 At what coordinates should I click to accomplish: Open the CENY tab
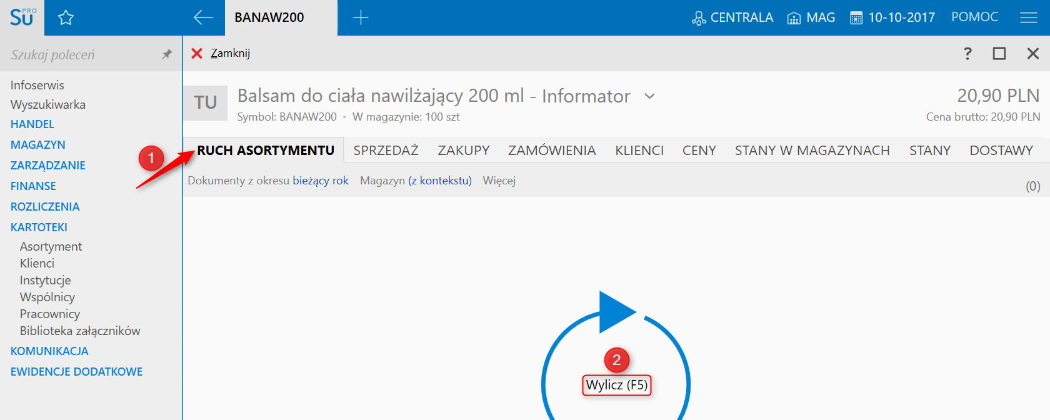coord(699,151)
